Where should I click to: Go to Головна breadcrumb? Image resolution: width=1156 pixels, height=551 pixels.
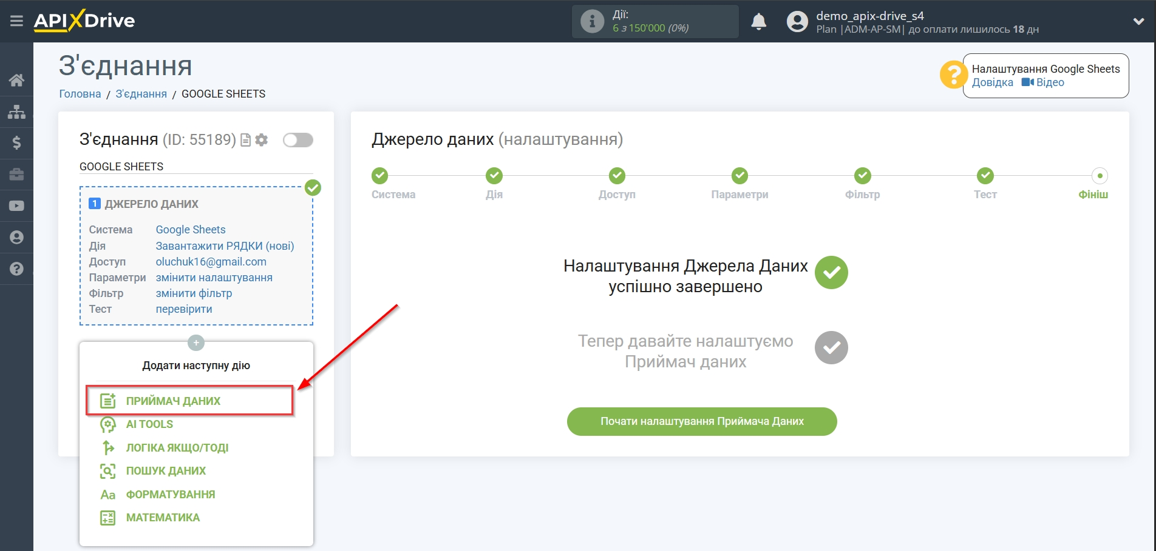click(x=80, y=94)
